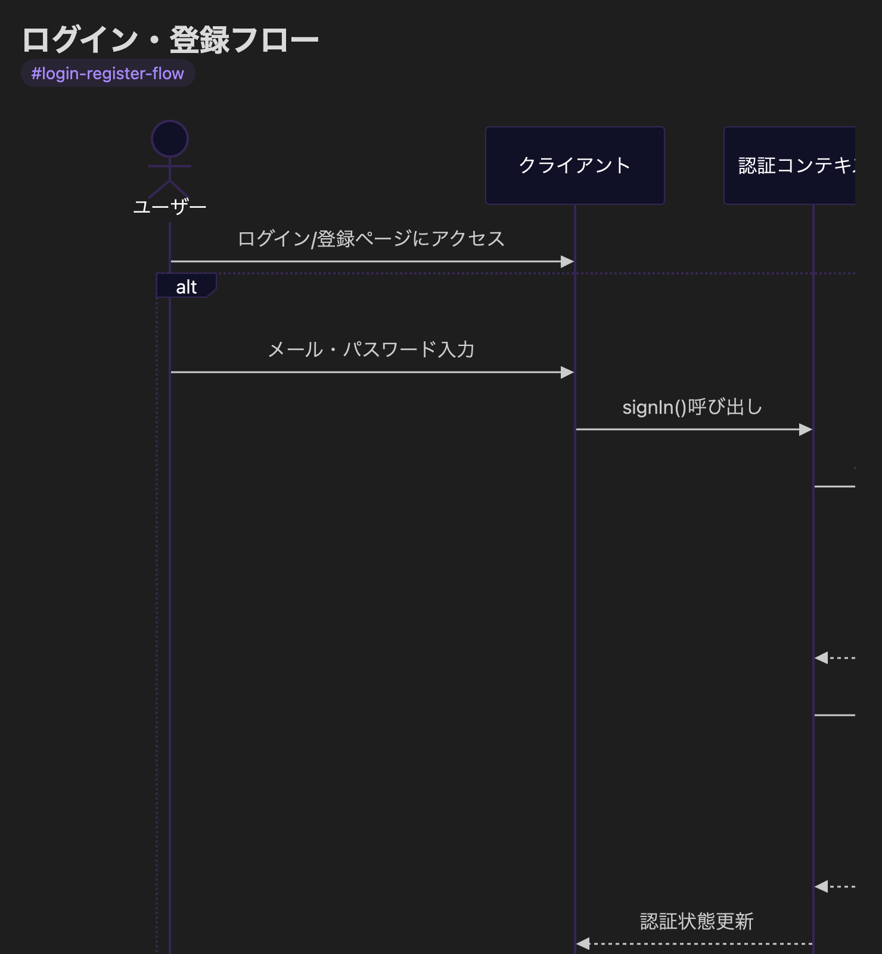Click the メール・パスワード入力 message text
Screen dimensions: 882x954
(x=371, y=350)
